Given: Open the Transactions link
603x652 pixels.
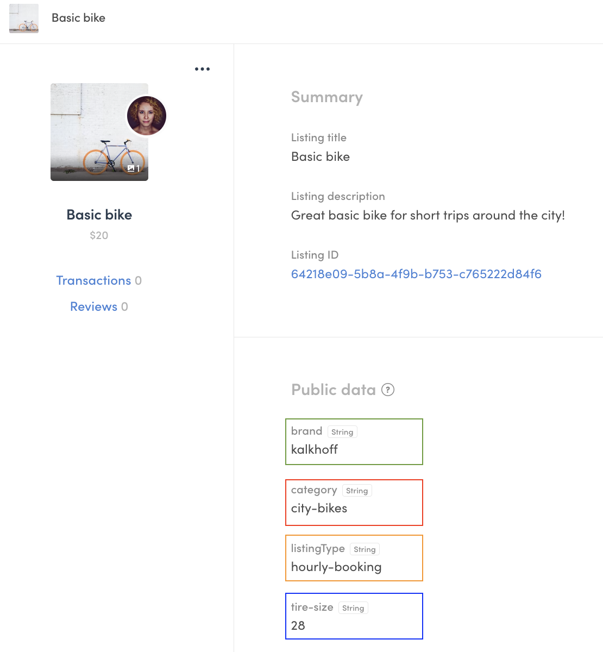Looking at the screenshot, I should pyautogui.click(x=93, y=280).
